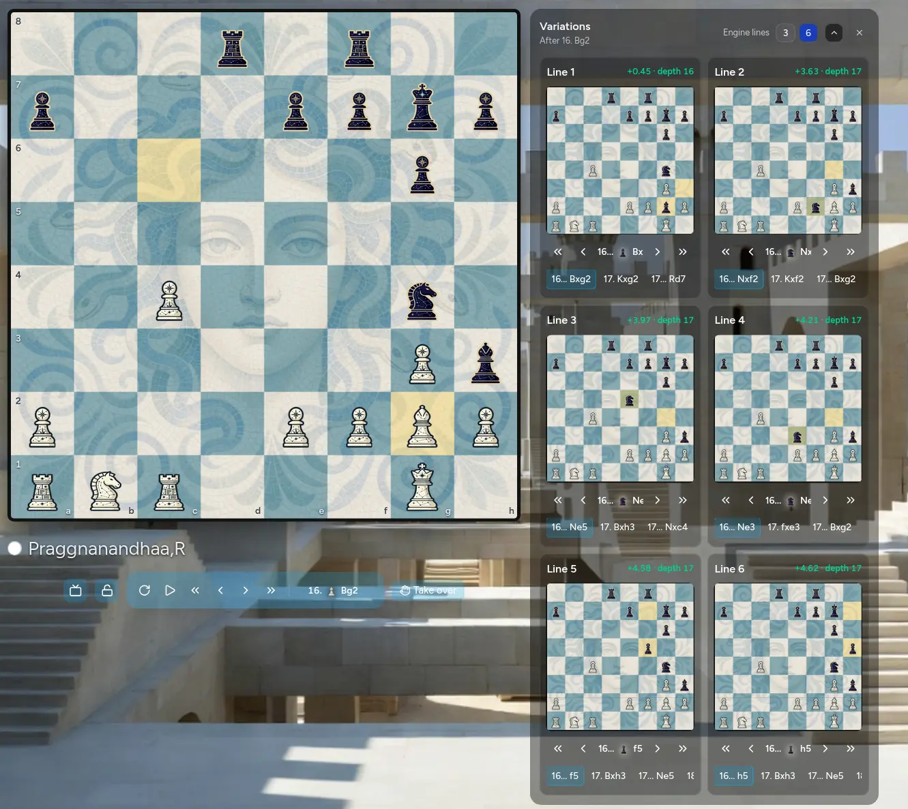
Task: Step forward one move in Line 1
Action: pyautogui.click(x=658, y=251)
